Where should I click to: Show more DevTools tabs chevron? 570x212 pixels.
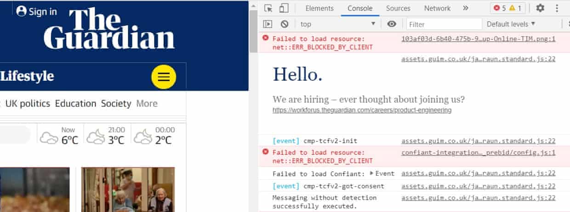[x=465, y=8]
